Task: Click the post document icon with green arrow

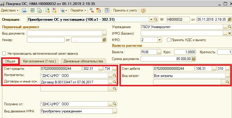Action: coord(48,11)
